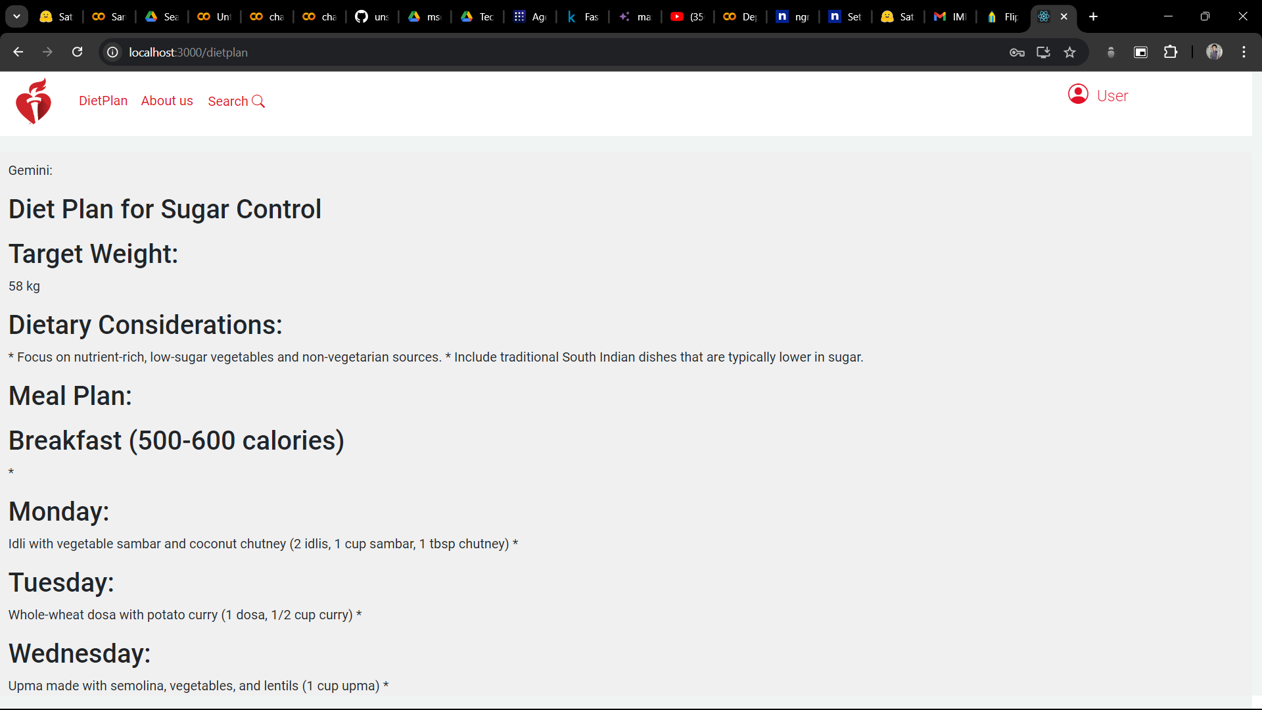Click the red heart logo icon
This screenshot has width=1262, height=710.
[x=34, y=101]
